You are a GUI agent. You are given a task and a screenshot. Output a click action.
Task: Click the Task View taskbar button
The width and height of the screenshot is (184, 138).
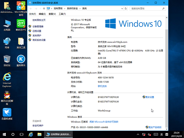pyautogui.click(x=22, y=134)
